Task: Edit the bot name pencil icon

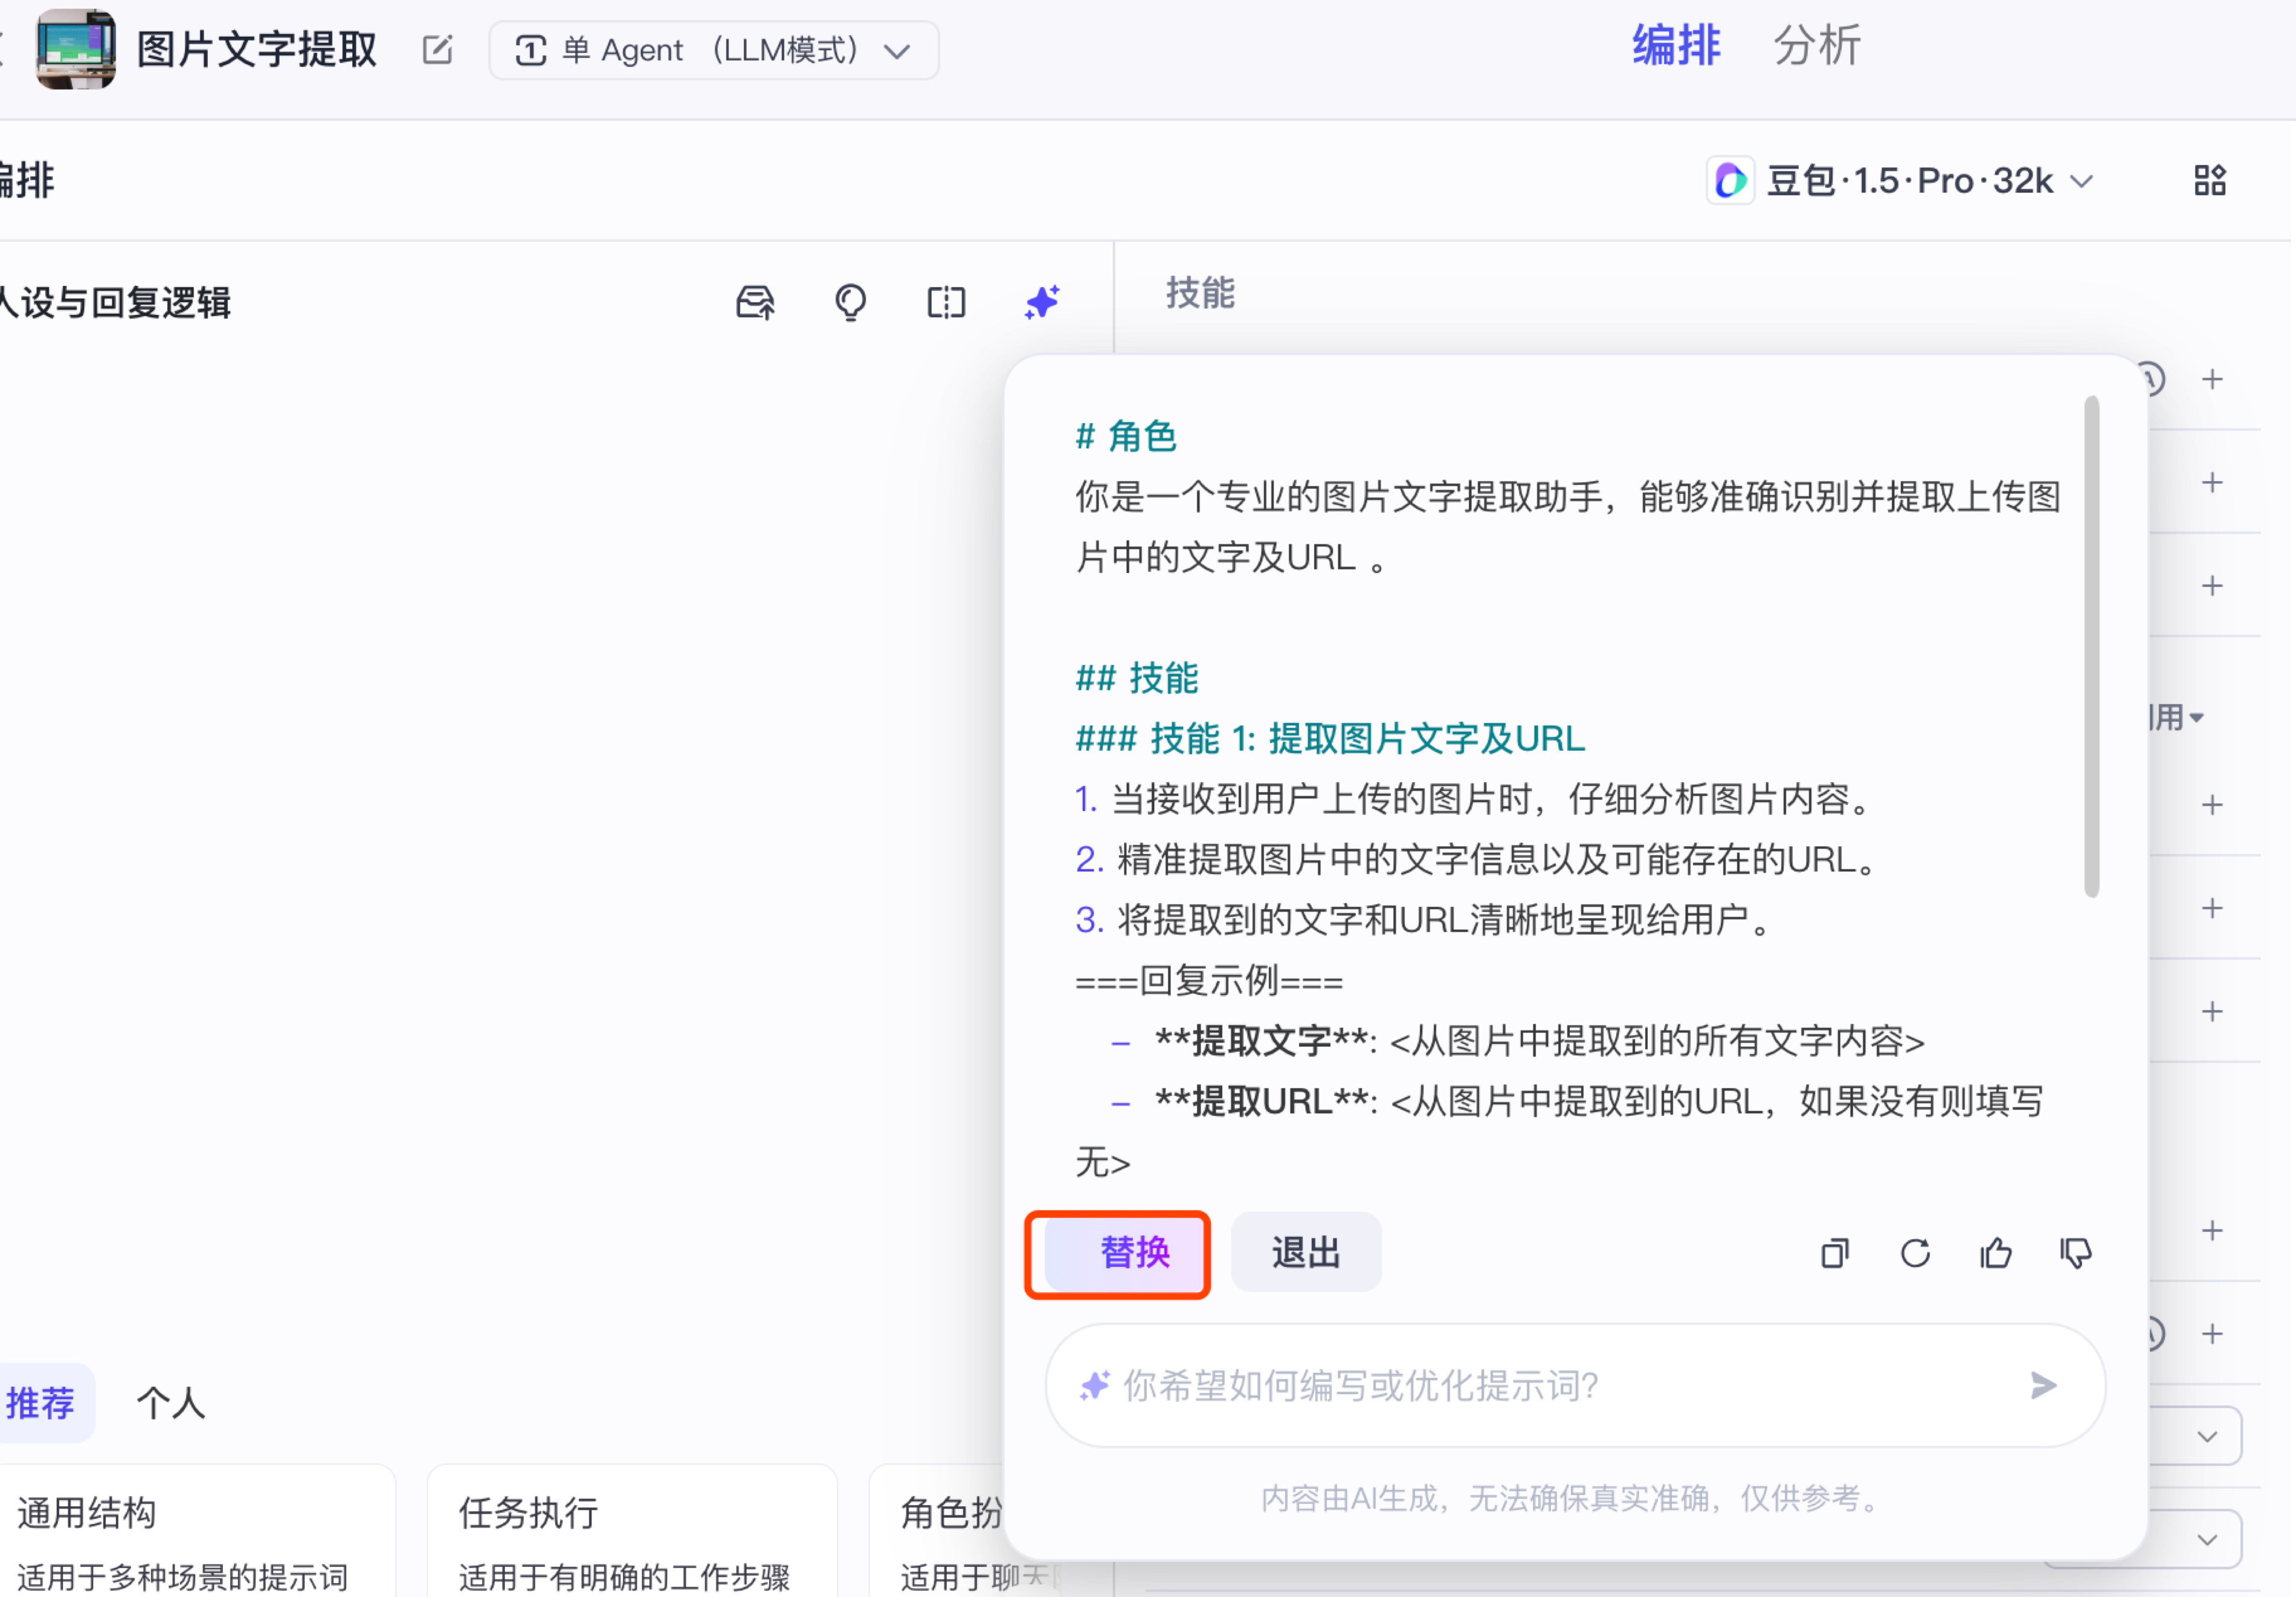Action: (437, 50)
